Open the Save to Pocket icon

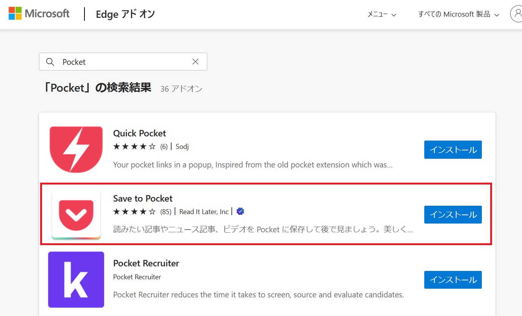(x=76, y=215)
